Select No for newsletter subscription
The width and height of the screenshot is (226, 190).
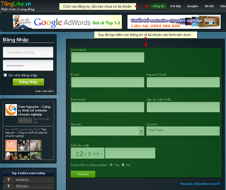(x=123, y=165)
